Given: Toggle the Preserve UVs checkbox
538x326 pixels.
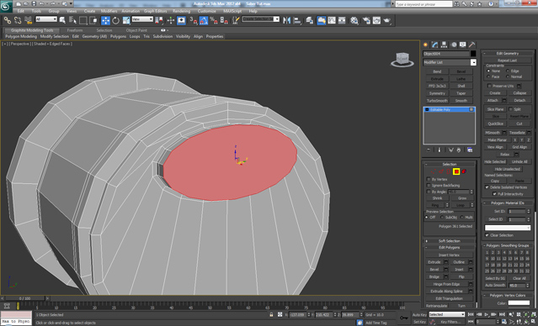Looking at the screenshot, I should pyautogui.click(x=489, y=86).
